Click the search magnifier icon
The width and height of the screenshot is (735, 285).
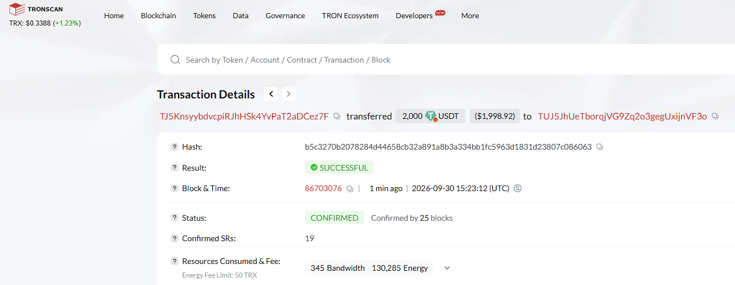pos(175,60)
